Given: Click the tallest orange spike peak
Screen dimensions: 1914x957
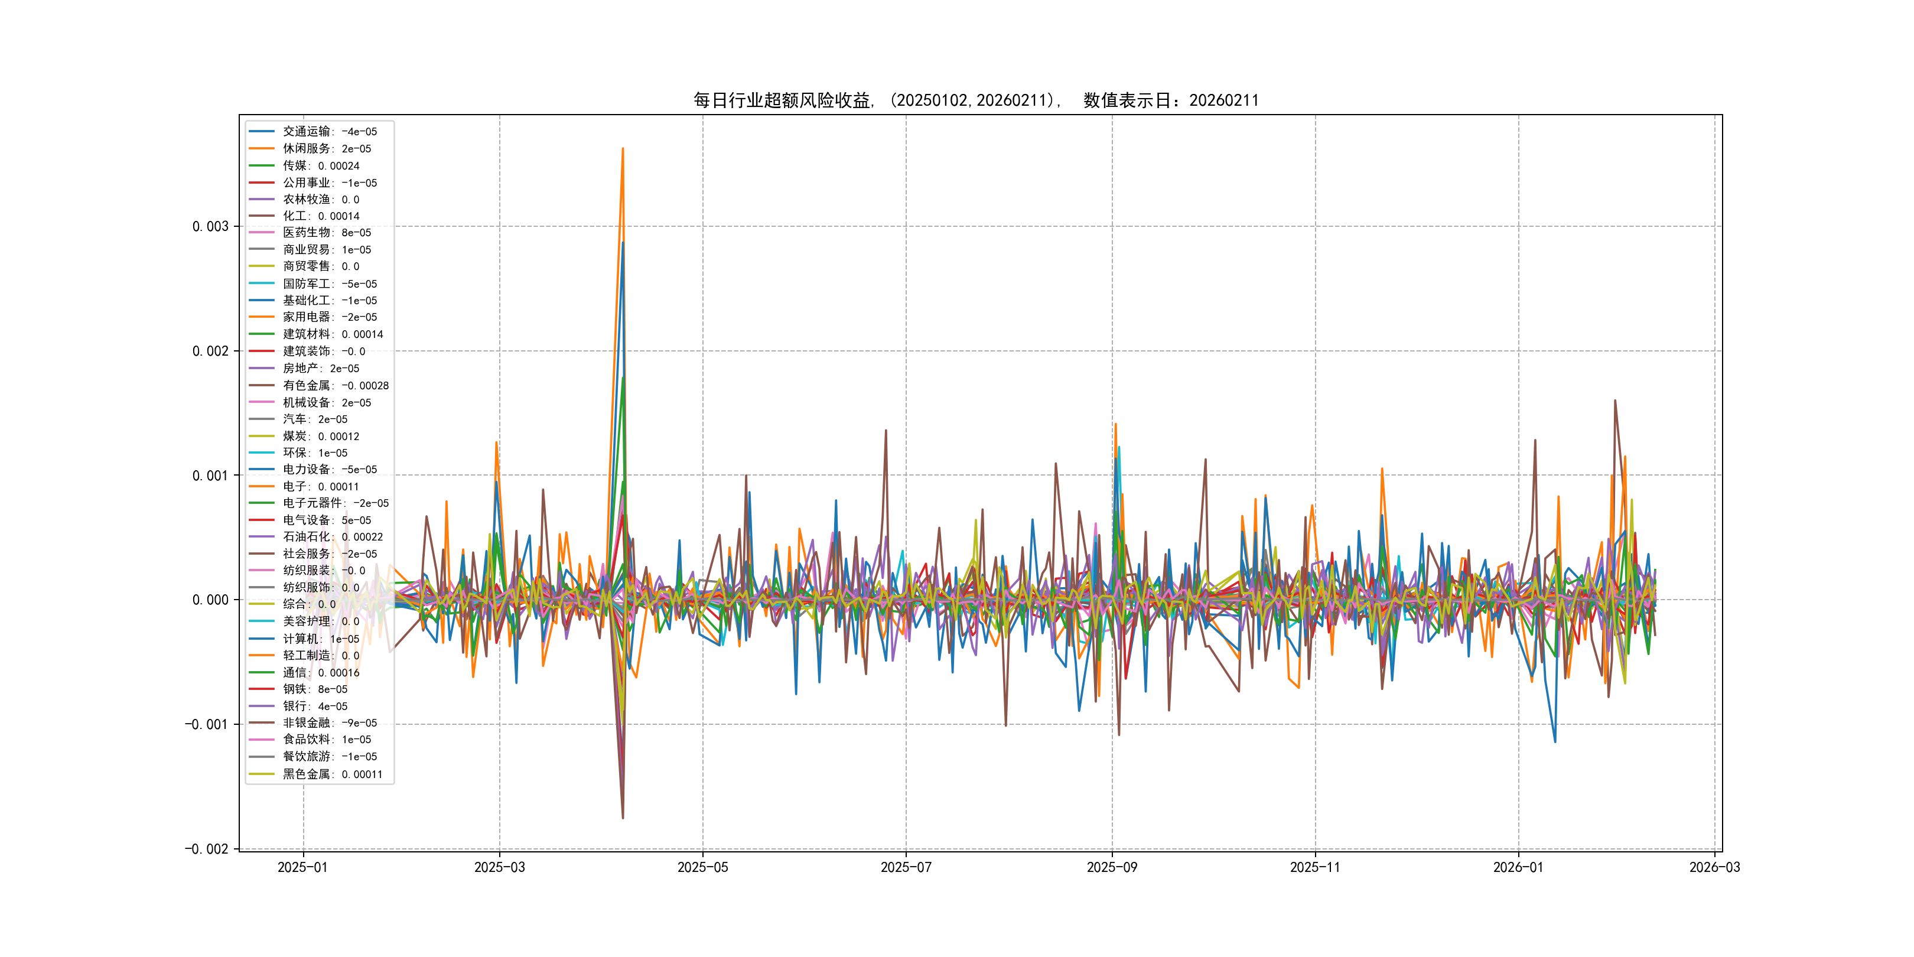Looking at the screenshot, I should pyautogui.click(x=623, y=149).
